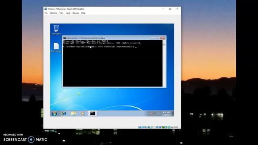Image resolution: width=258 pixels, height=145 pixels.
Task: Maximize the Oracle VM VirtualBox window
Action: (x=170, y=9)
